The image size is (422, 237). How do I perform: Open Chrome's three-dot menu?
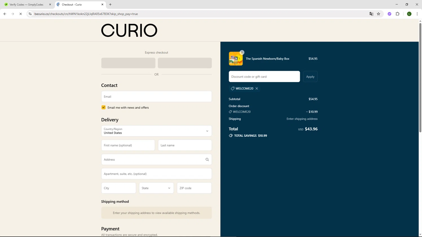(x=417, y=14)
